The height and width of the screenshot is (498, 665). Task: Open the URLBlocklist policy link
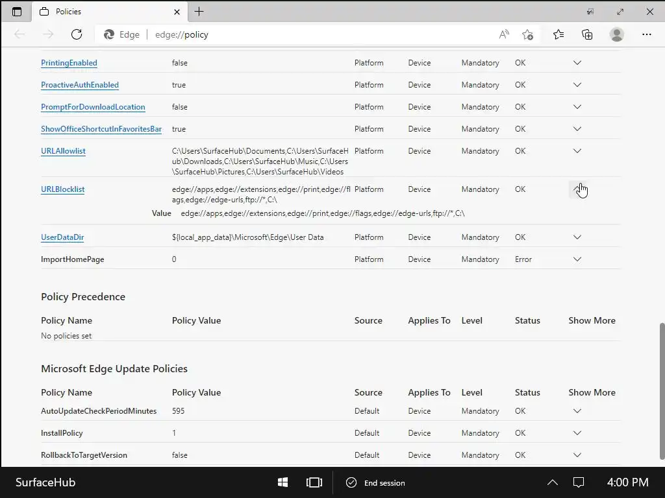[63, 189]
